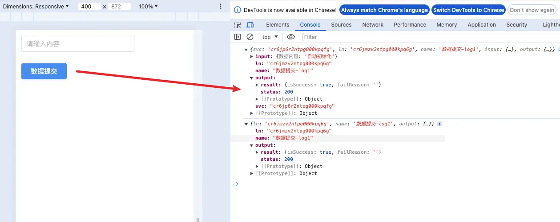
Task: Expand result under second log output
Action: point(257,152)
